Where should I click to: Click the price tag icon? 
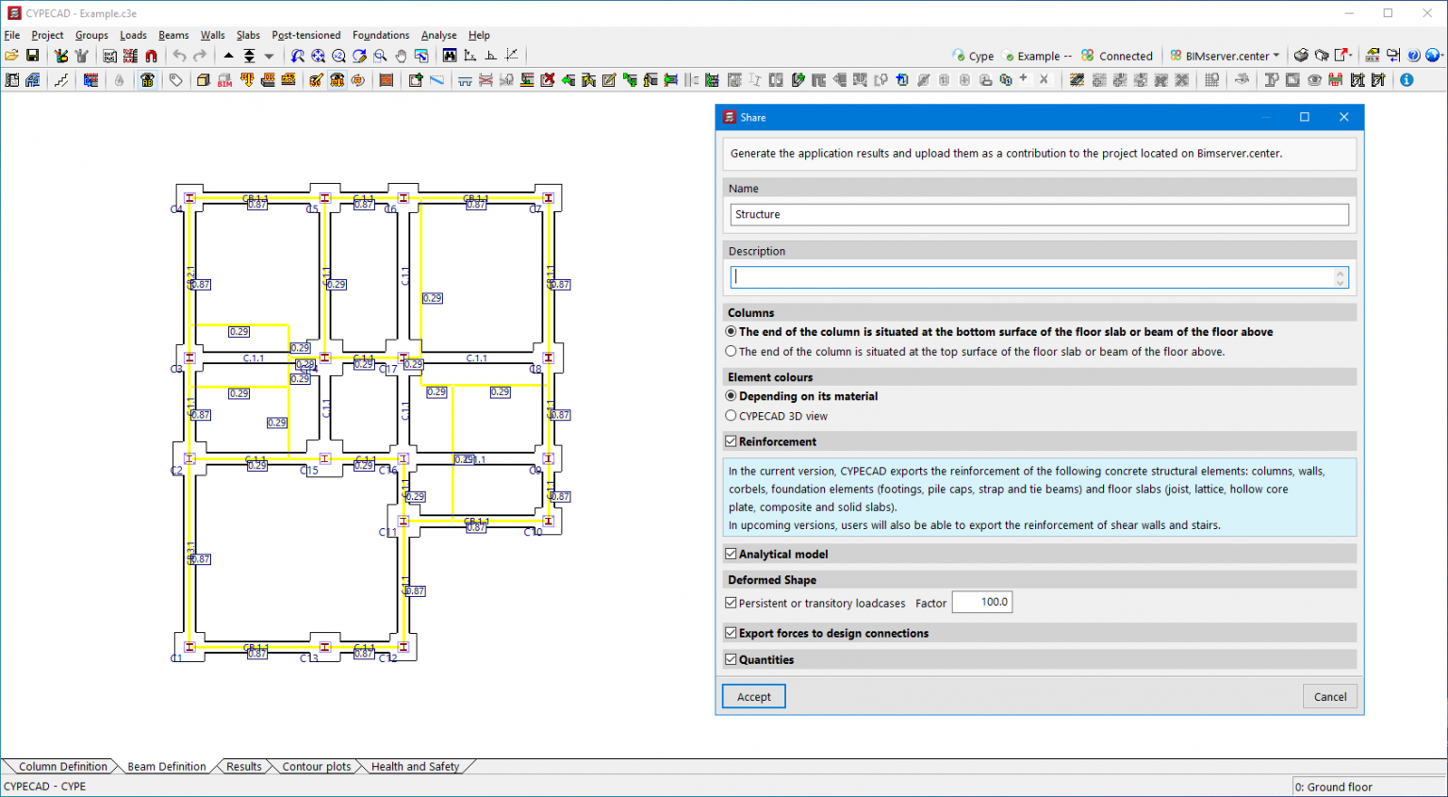point(175,80)
